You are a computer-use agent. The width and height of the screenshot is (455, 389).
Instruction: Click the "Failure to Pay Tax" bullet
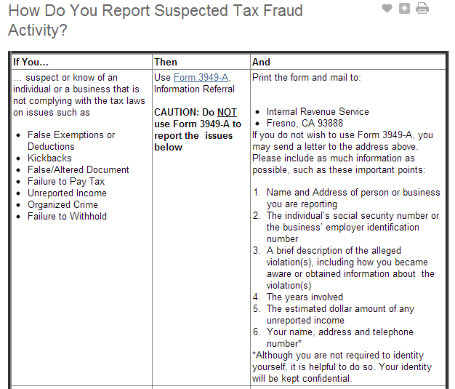tap(66, 181)
